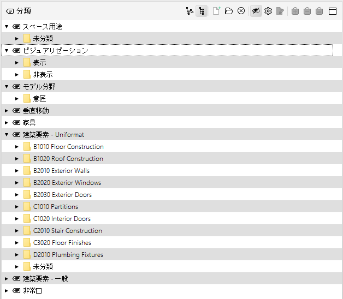Select C1020 Interior Doors row
Viewport: 343px width, 299px height.
pos(171,219)
